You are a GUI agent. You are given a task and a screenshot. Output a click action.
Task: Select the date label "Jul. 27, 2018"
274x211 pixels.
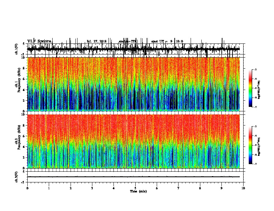(x=97, y=41)
